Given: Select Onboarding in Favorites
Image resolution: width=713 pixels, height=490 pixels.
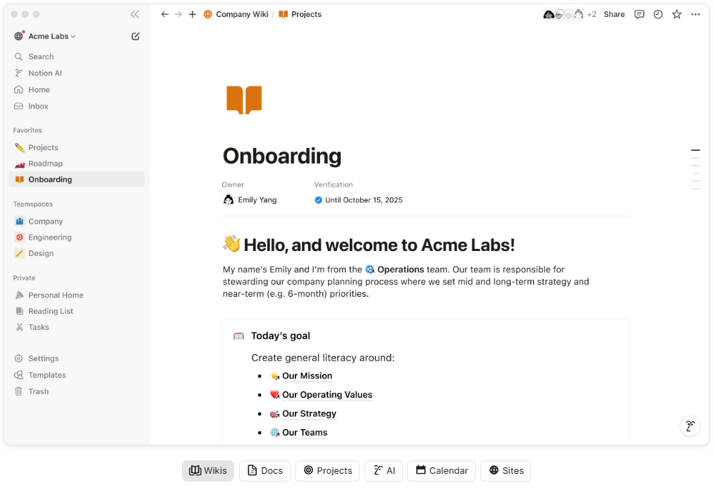Looking at the screenshot, I should pos(76,180).
